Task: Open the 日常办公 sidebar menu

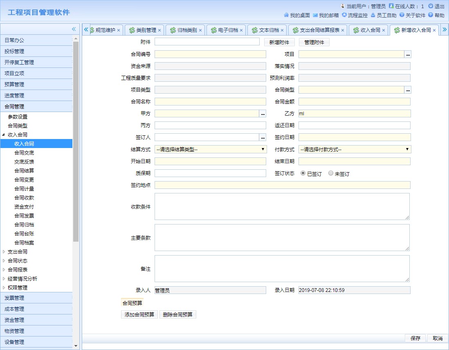Action: click(36, 40)
